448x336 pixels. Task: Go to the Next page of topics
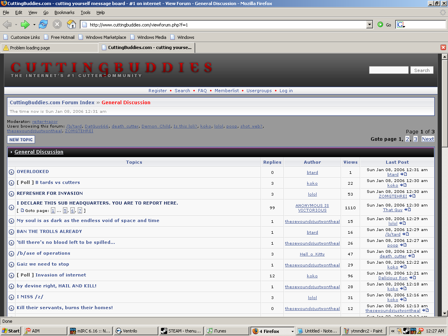428,139
